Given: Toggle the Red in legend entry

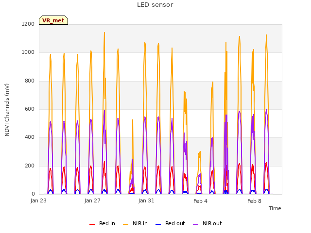Looking at the screenshot, I should [102, 223].
